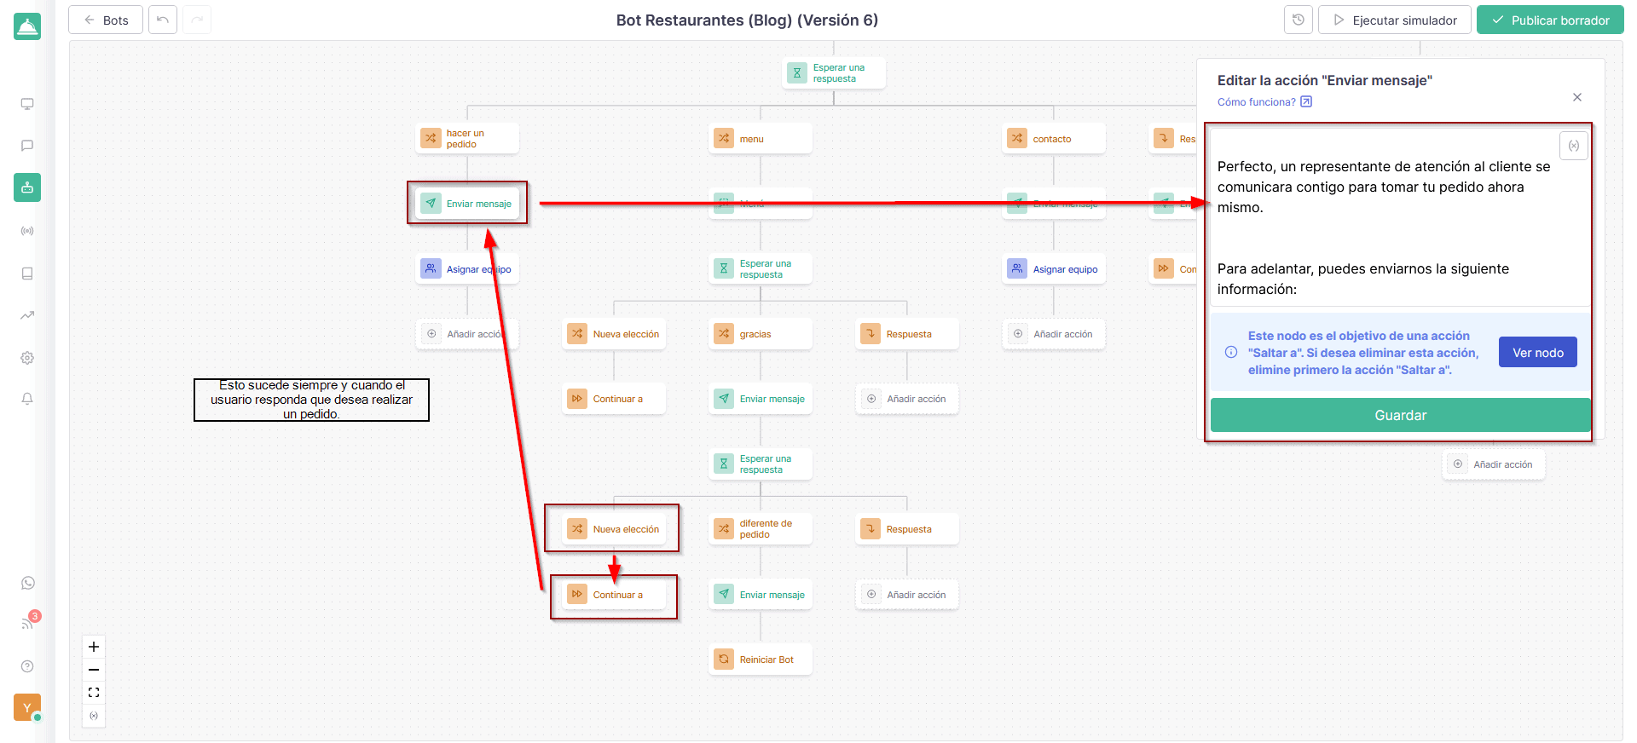Open the help question mark icon
Image resolution: width=1637 pixels, height=743 pixels.
point(27,666)
